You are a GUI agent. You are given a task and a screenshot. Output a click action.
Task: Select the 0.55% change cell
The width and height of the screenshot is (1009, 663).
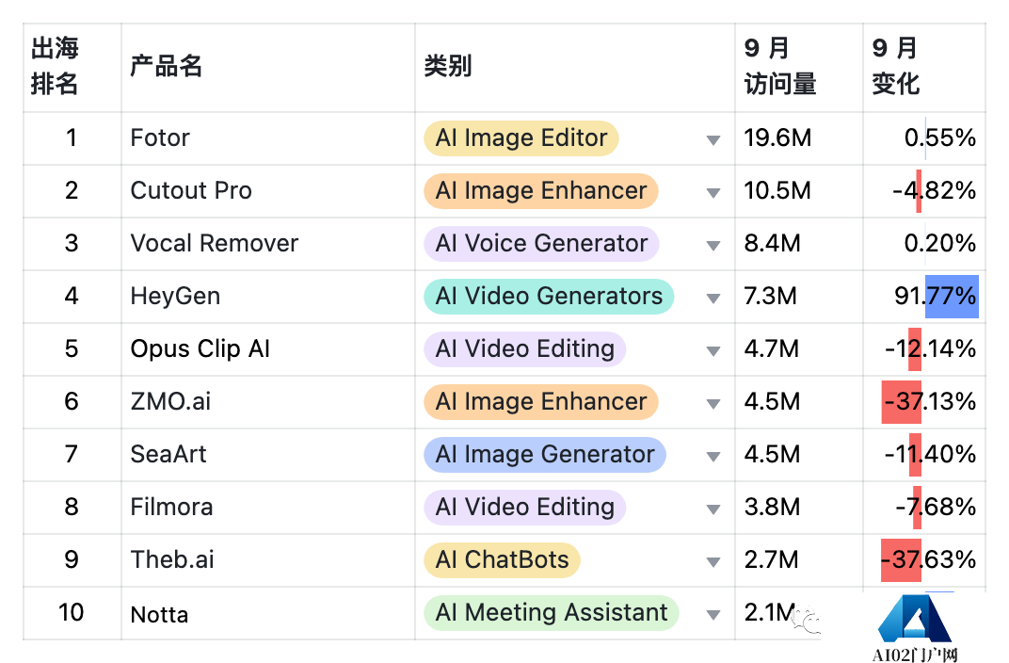[923, 138]
